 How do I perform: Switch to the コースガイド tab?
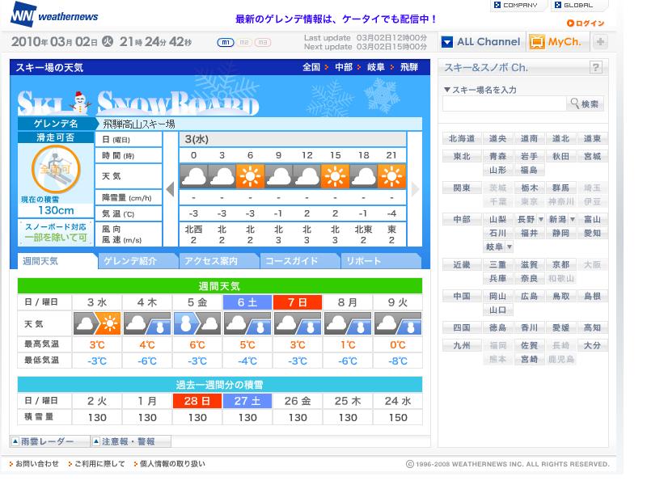(x=300, y=261)
